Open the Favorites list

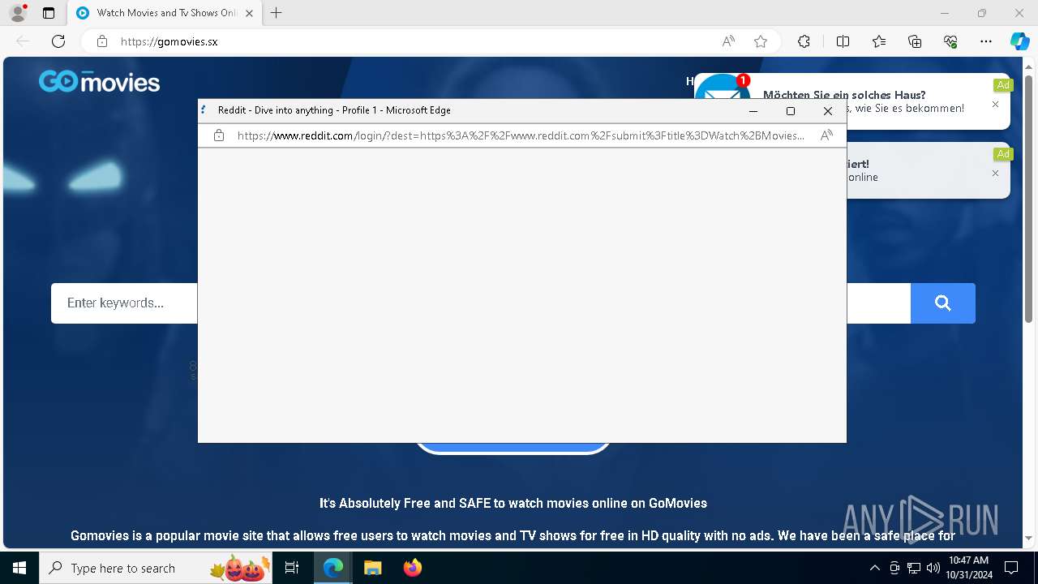click(879, 41)
